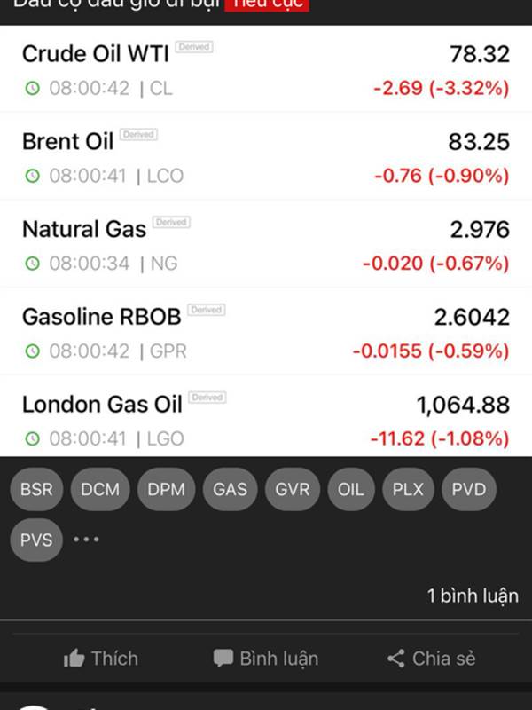This screenshot has height=710, width=532.
Task: Open the Crude Oil WTI quote row
Action: point(266,69)
